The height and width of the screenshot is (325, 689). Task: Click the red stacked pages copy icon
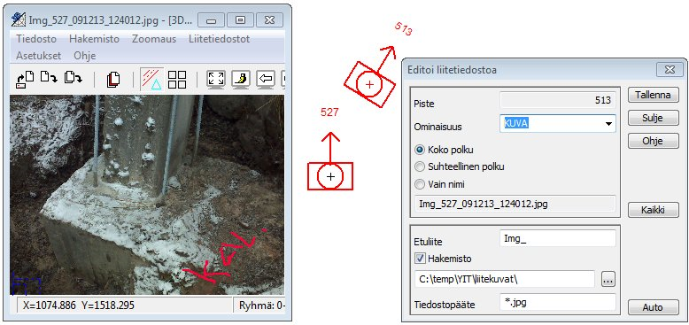click(113, 80)
